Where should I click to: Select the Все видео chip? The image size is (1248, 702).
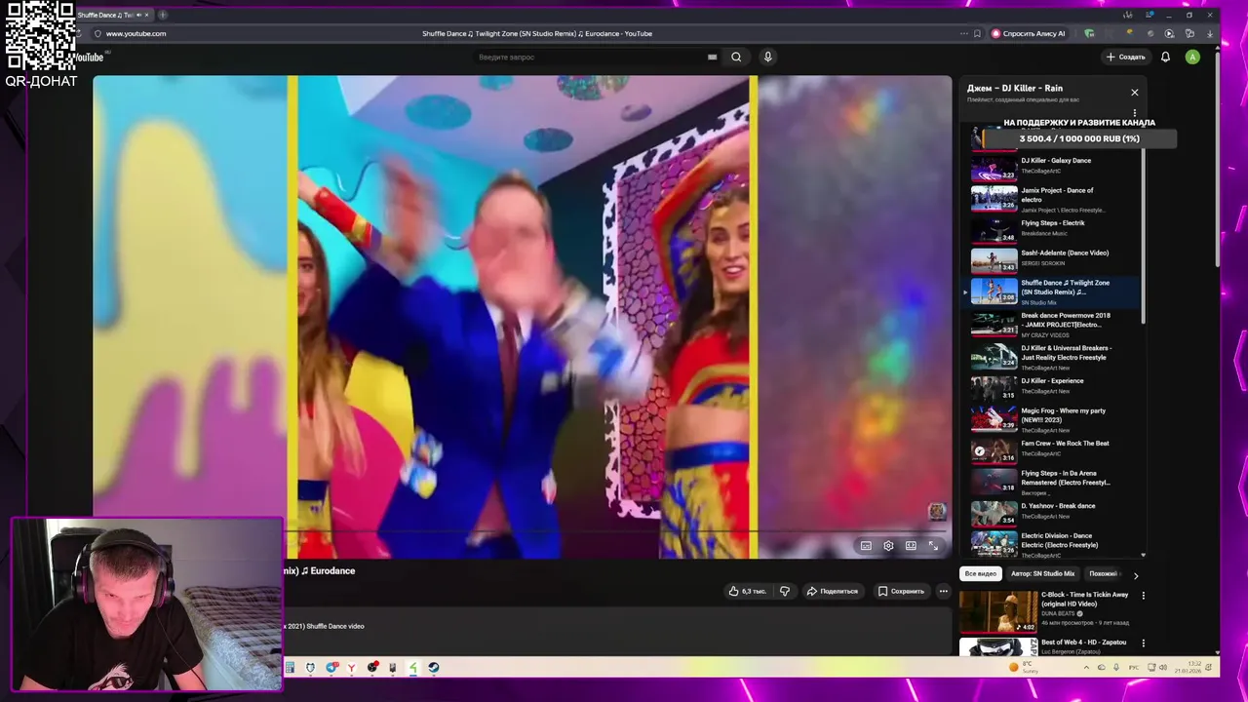coord(980,573)
